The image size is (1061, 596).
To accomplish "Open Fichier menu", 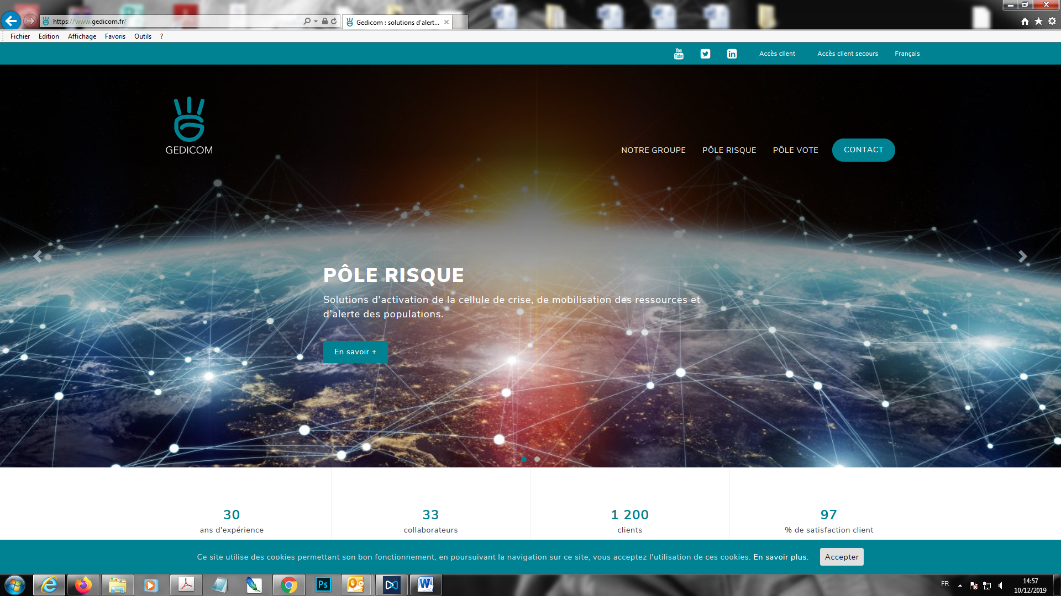I will pyautogui.click(x=20, y=36).
